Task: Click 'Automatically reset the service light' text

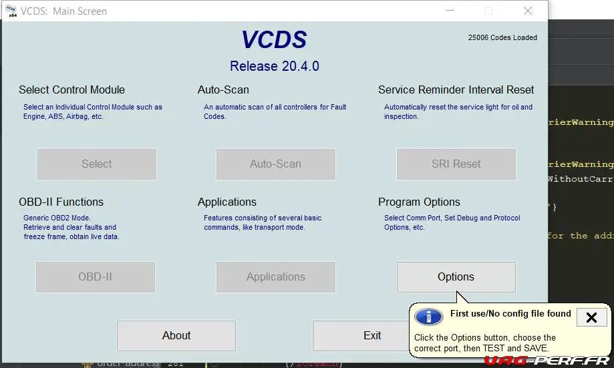Action: 458,112
